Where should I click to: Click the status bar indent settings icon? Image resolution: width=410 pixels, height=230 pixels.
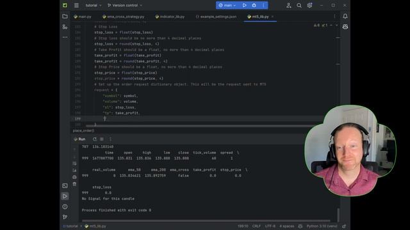(300, 226)
